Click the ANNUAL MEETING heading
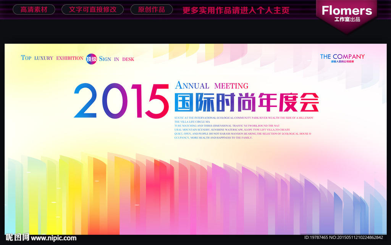The image size is (391, 245). tap(212, 85)
